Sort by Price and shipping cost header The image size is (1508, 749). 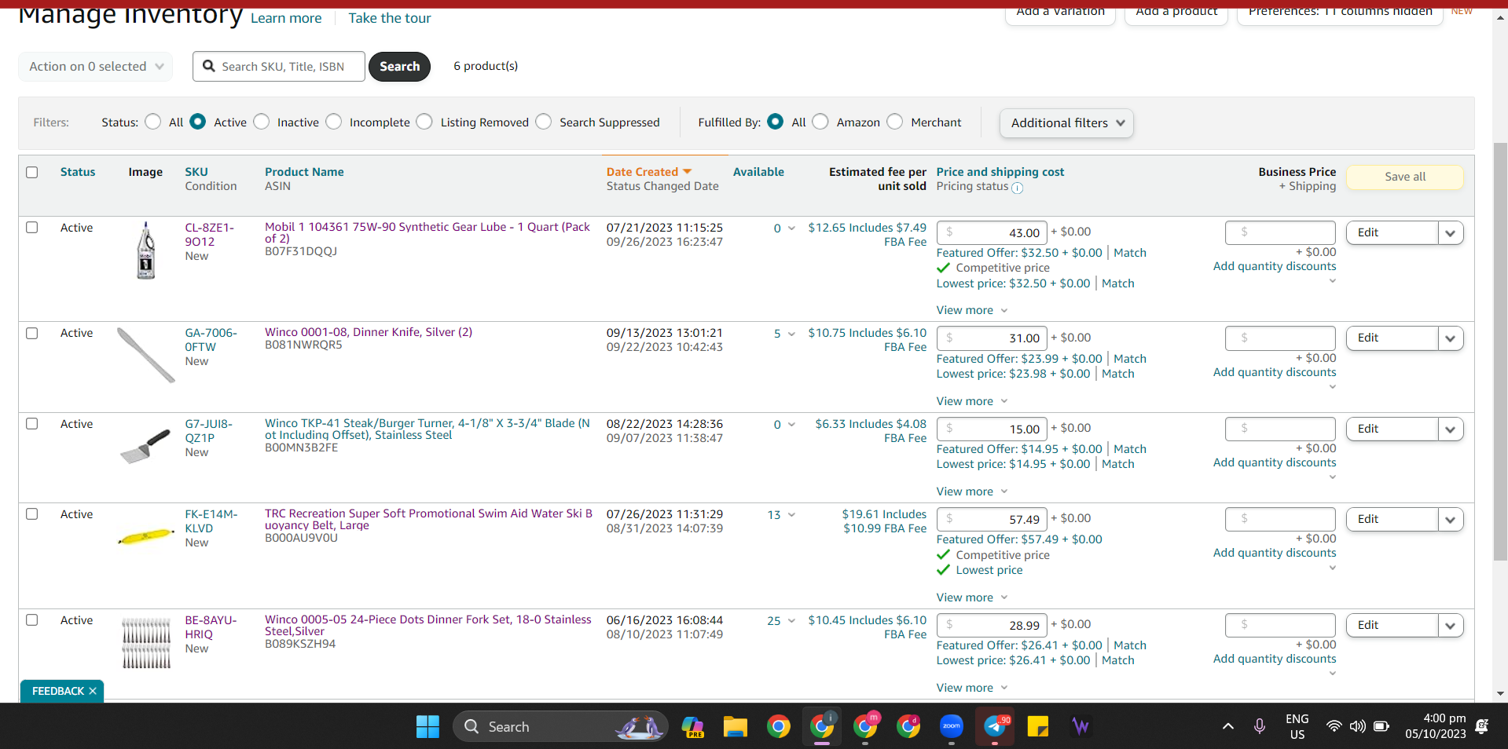click(1000, 172)
